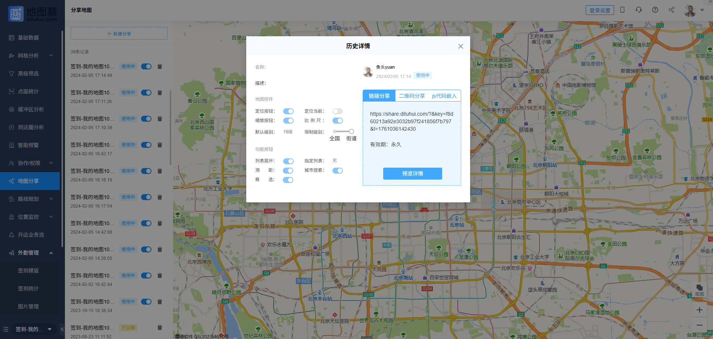Close the 历史详情 dialog
The height and width of the screenshot is (339, 713).
[x=461, y=46]
